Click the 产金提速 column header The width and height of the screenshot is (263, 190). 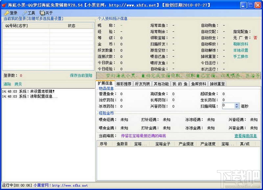point(186,144)
